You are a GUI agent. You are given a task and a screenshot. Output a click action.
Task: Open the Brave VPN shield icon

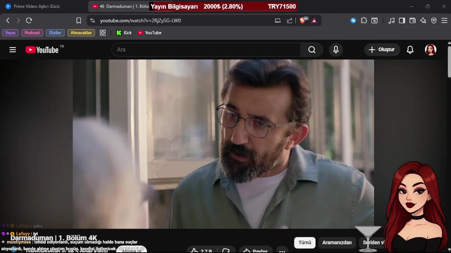(x=434, y=20)
